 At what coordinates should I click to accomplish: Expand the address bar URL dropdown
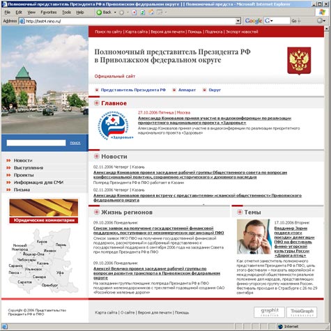[x=238, y=21]
